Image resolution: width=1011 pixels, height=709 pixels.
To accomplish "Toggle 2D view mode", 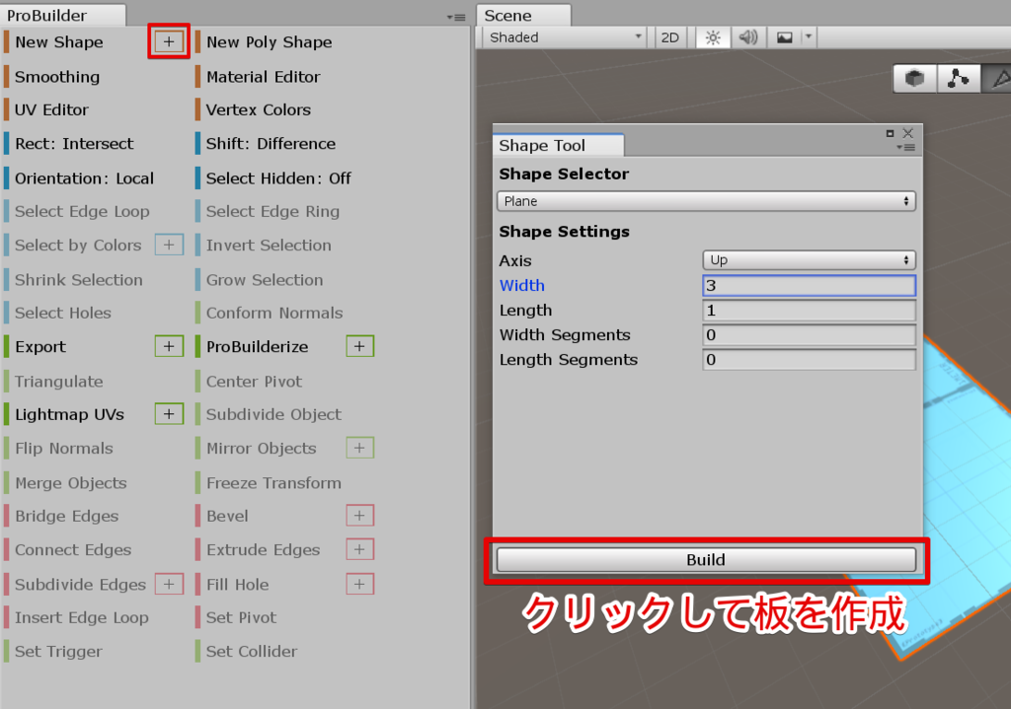I will point(670,37).
